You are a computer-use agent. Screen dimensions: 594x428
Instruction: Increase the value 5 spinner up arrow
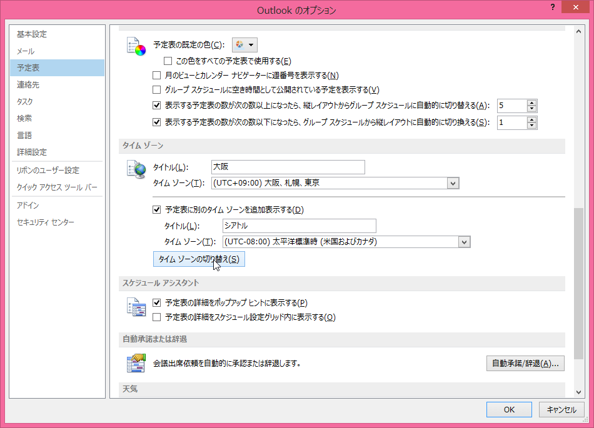(532, 102)
